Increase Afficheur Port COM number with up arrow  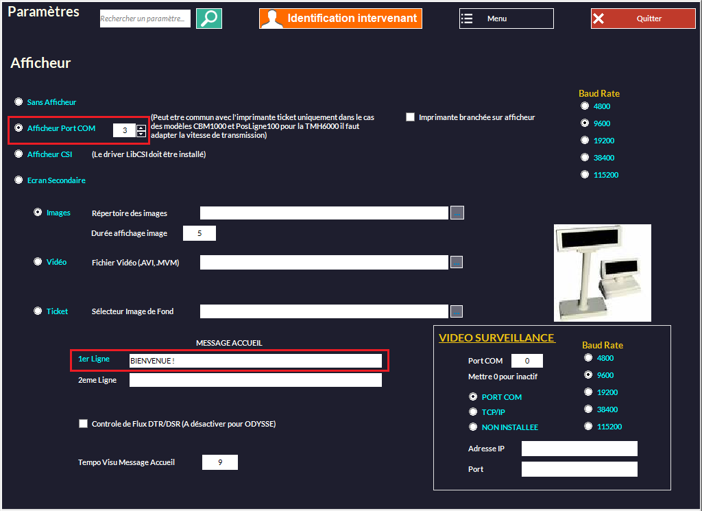(141, 127)
